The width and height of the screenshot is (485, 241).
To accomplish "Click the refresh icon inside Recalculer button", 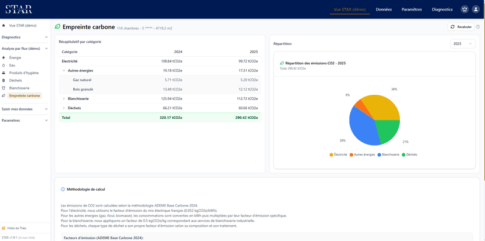I will tap(453, 27).
